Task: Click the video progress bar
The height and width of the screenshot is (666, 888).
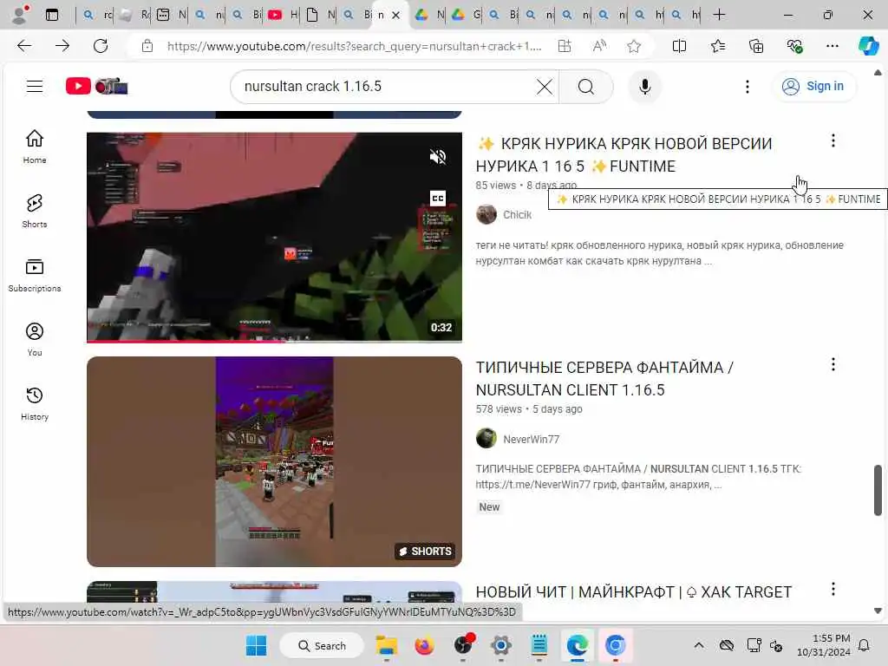Action: 274,341
